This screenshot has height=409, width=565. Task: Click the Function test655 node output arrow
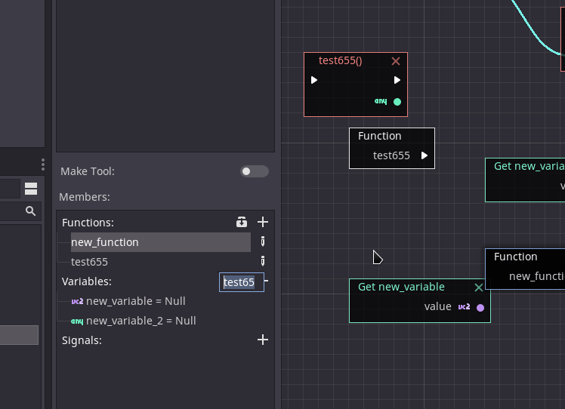point(425,155)
